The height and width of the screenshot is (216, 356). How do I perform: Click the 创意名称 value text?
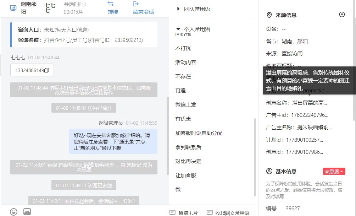click(310, 103)
